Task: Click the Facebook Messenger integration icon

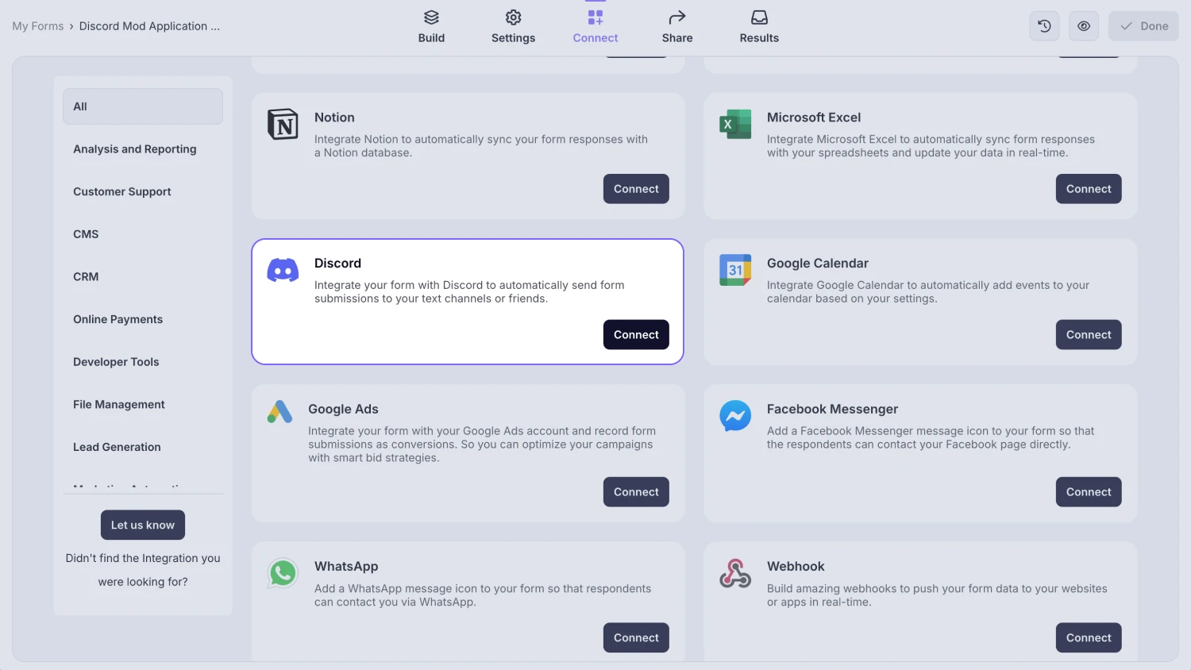Action: click(x=735, y=416)
